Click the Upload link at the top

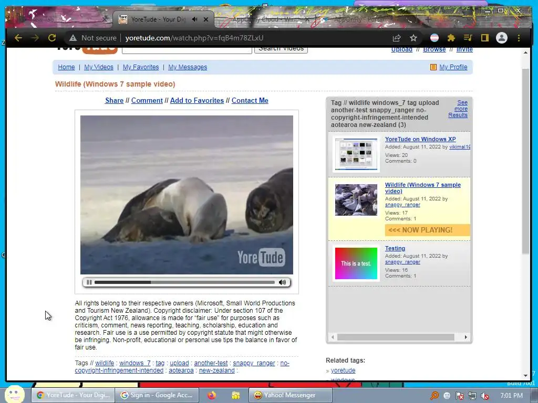[x=402, y=50]
